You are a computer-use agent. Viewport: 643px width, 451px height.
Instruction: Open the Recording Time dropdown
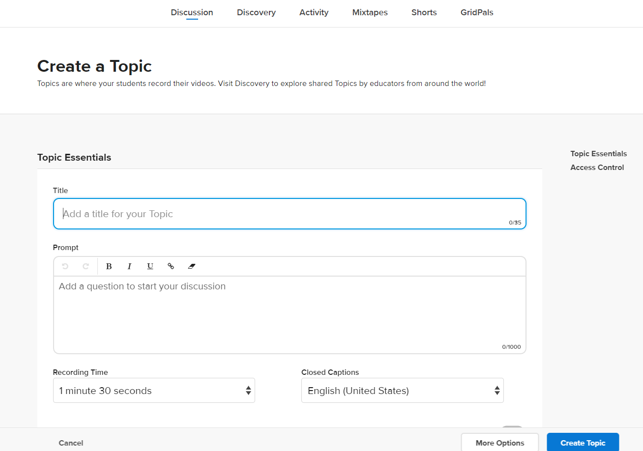[154, 391]
